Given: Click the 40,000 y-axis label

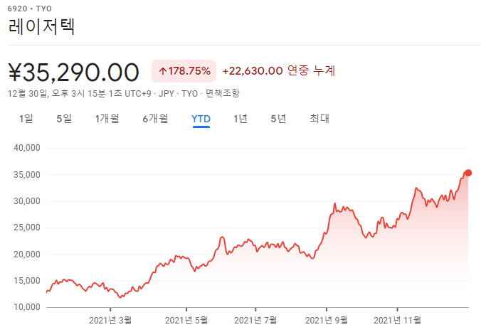Looking at the screenshot, I should (x=27, y=148).
